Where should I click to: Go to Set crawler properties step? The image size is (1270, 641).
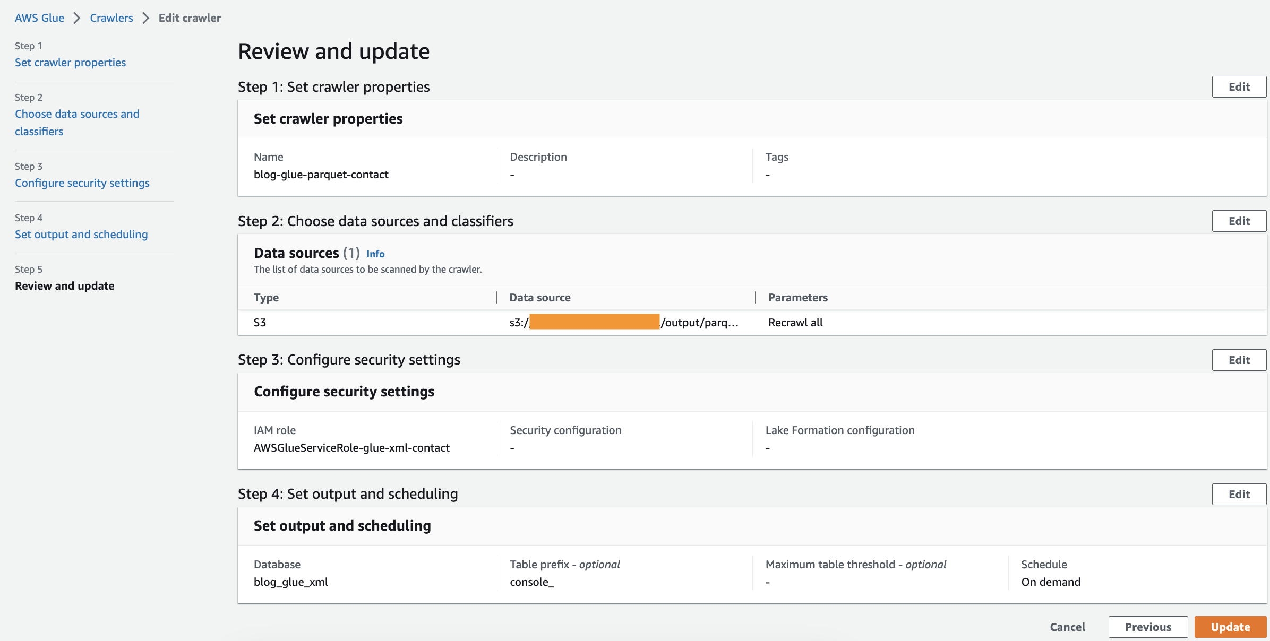(71, 63)
